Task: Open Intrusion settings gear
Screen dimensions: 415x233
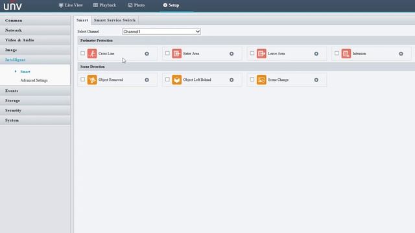Action: point(401,54)
